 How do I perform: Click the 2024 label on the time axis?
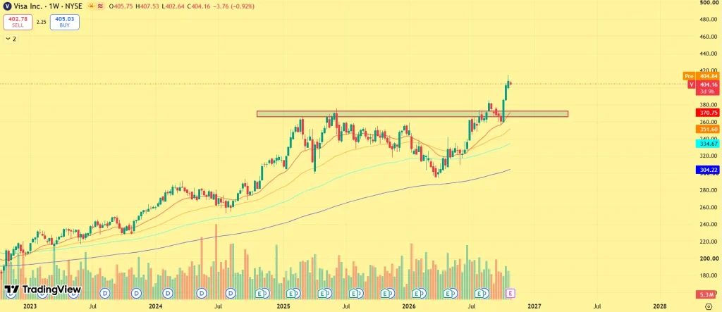(x=155, y=306)
